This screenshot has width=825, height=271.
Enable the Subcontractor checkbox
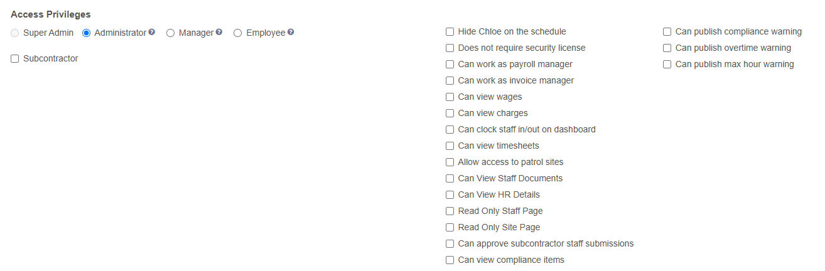coord(15,59)
